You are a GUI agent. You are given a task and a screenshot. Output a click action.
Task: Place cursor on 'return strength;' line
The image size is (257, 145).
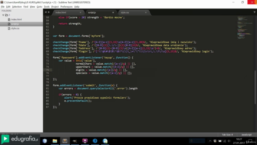tap(70, 24)
